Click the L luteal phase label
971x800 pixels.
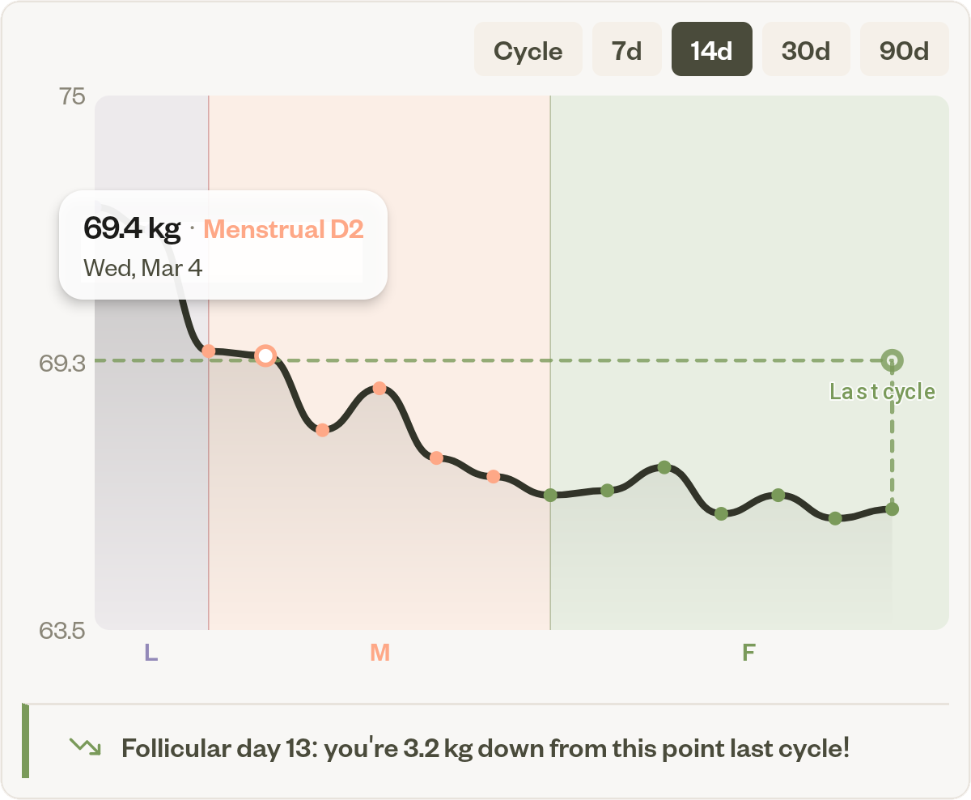(x=150, y=652)
